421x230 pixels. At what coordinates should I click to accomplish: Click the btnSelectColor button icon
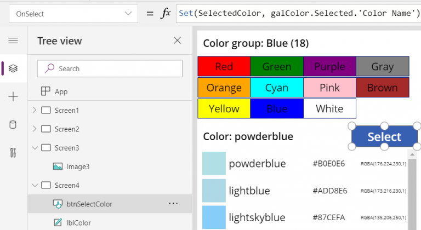(58, 204)
